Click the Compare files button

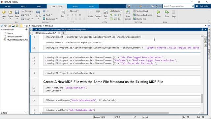tap(27, 11)
